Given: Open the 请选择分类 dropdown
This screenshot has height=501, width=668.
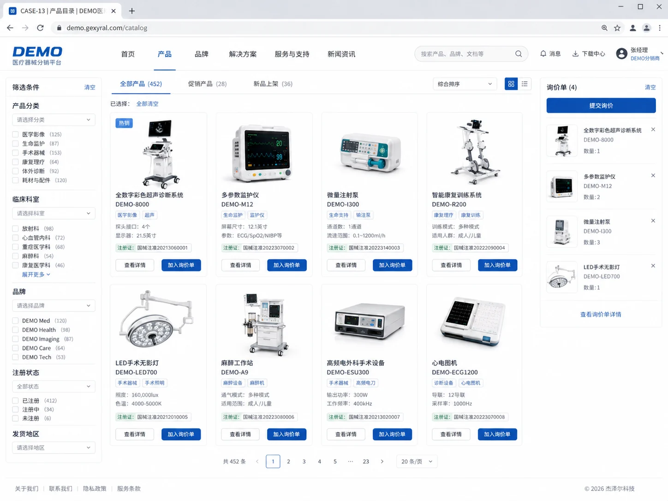Looking at the screenshot, I should tap(54, 120).
